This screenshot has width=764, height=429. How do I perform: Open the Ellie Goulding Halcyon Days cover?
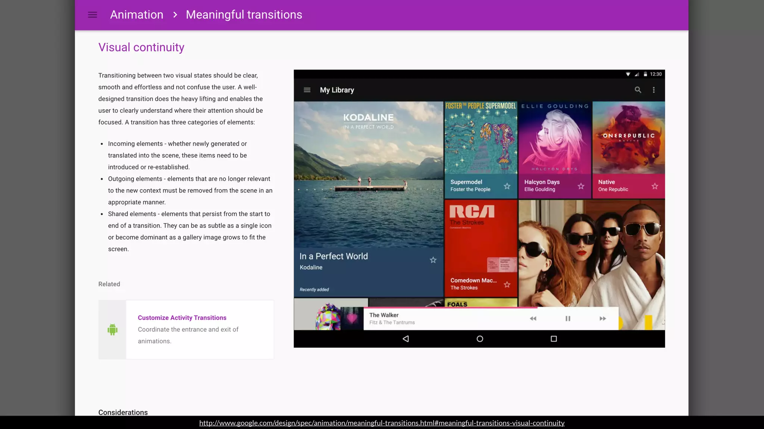coord(555,138)
